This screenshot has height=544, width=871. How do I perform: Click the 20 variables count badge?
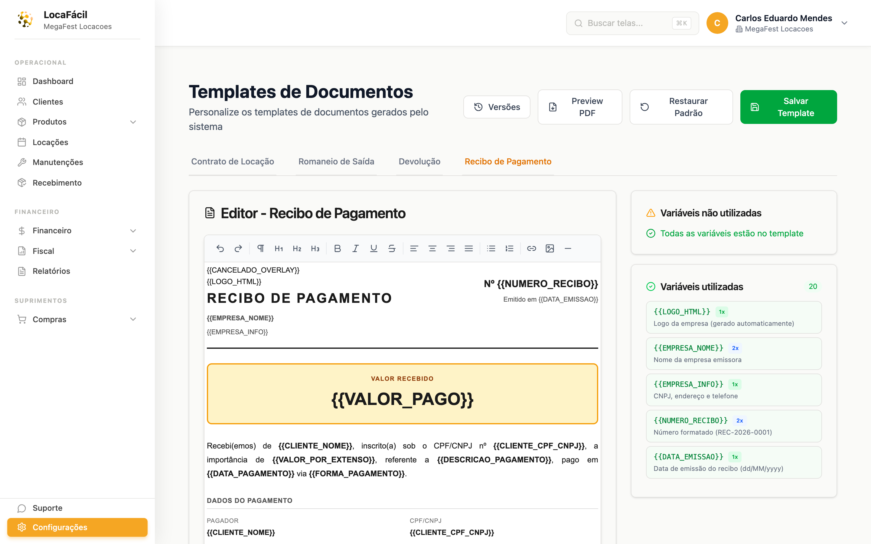(813, 287)
